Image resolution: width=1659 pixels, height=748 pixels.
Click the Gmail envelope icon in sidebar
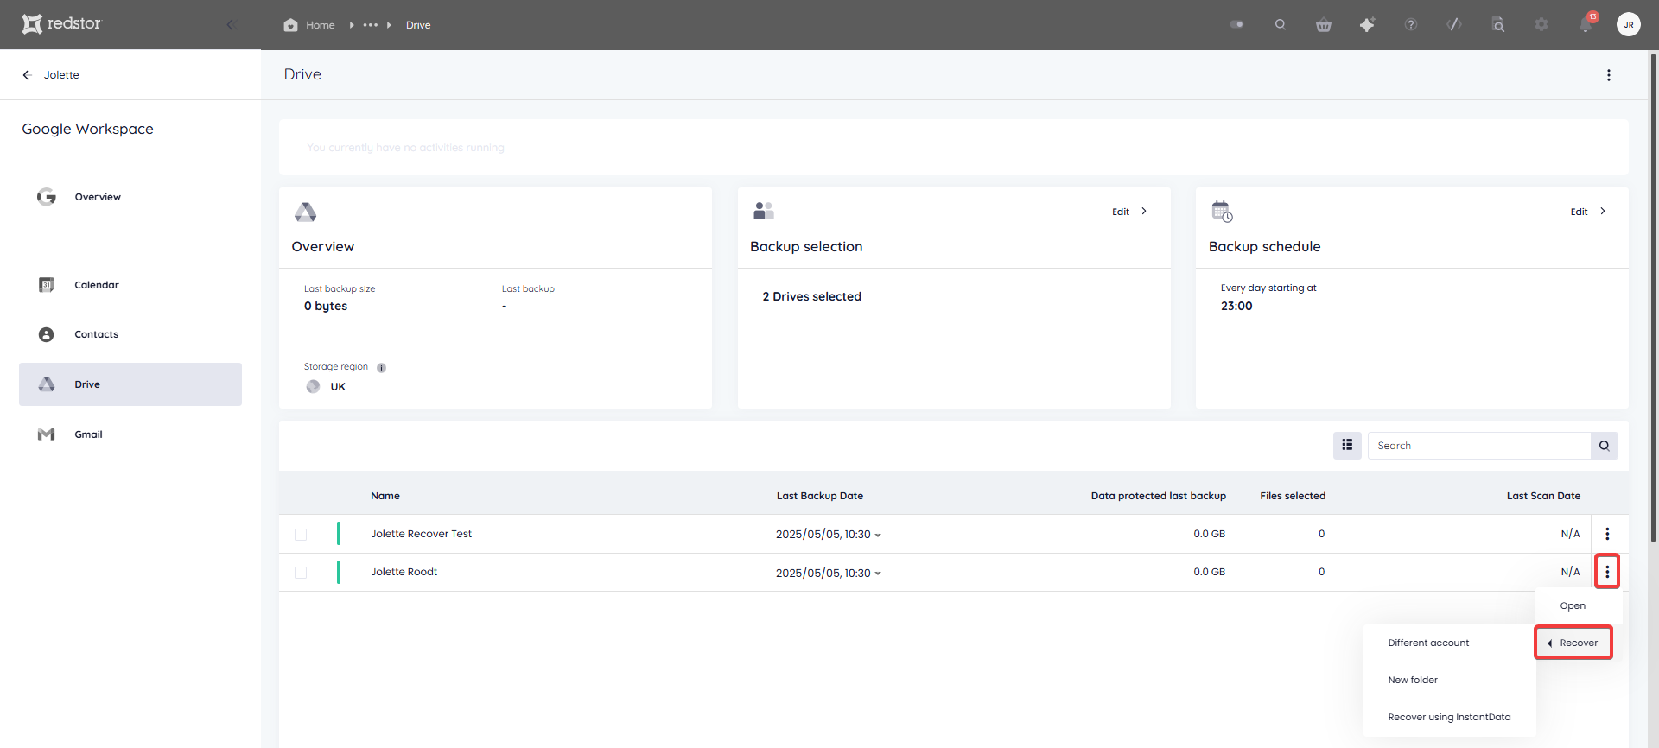coord(47,434)
